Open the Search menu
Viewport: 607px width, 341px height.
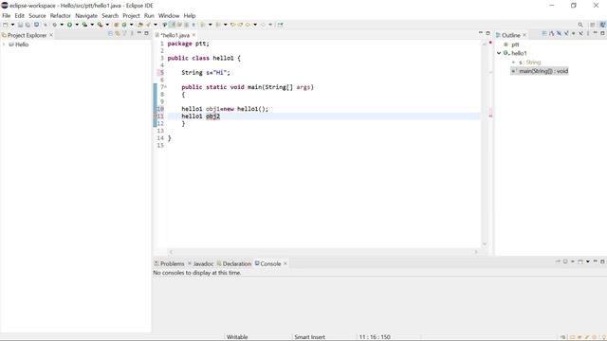click(x=110, y=16)
